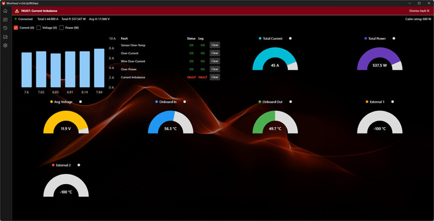Open the devices sidebar icon
Viewport: 434px width, 221px height.
5,37
